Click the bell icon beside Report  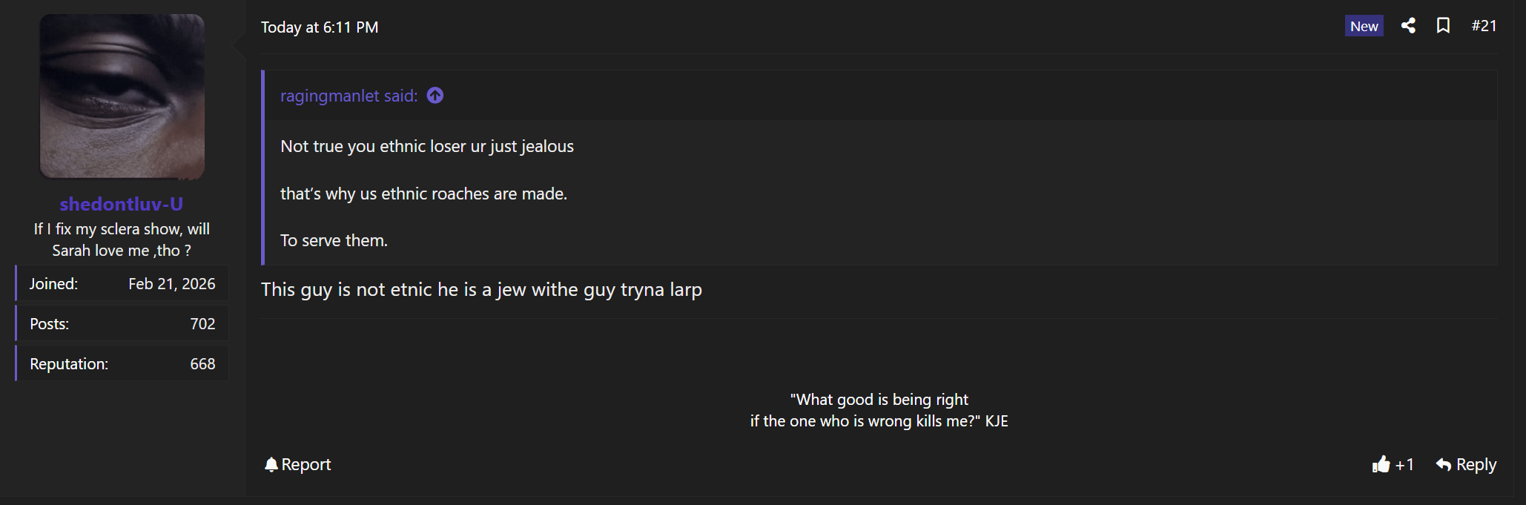pos(271,465)
